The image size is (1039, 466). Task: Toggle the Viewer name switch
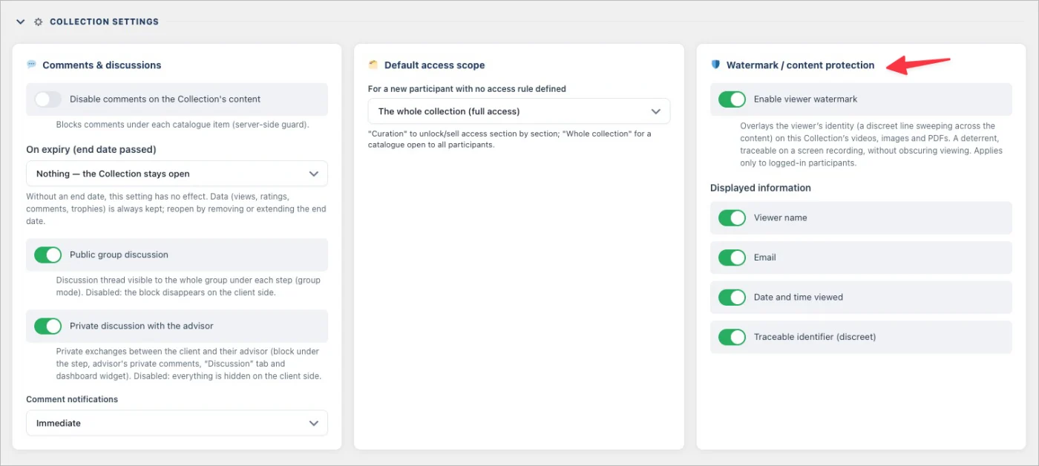coord(732,217)
